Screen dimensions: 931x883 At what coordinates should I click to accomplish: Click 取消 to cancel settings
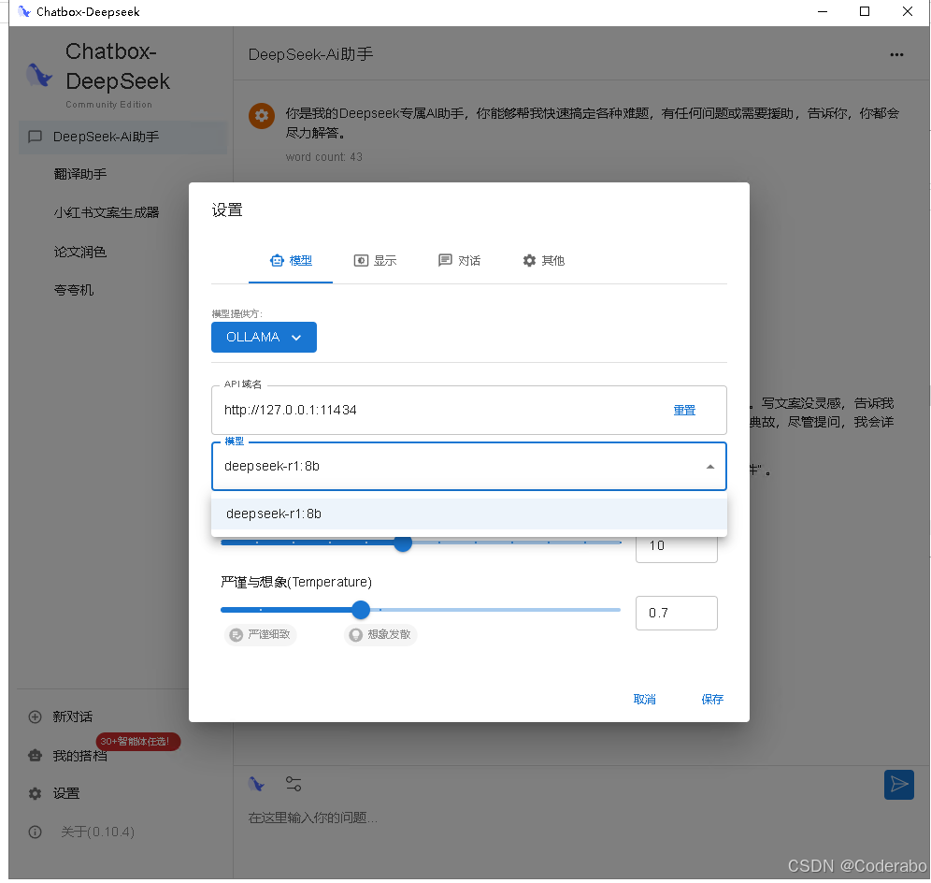pyautogui.click(x=644, y=700)
